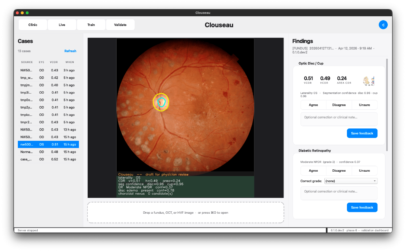Open the rj profile avatar menu

(383, 25)
